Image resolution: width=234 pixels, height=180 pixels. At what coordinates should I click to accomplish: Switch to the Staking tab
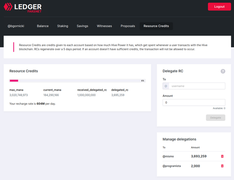tap(62, 26)
